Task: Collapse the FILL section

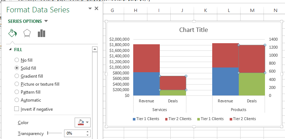Action: (x=10, y=49)
